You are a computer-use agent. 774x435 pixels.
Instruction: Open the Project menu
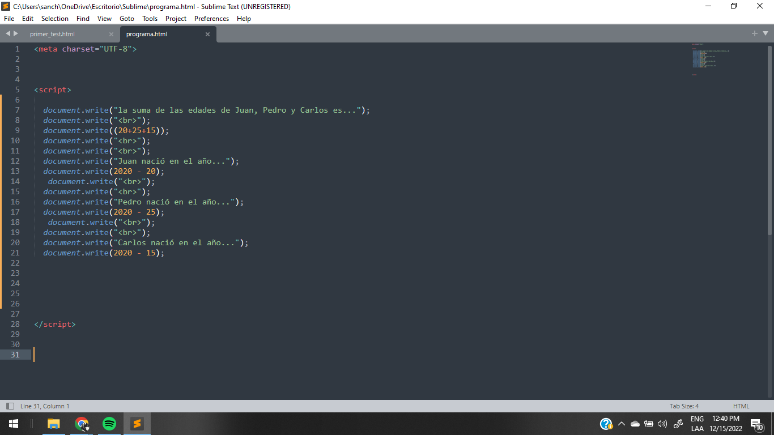[176, 19]
